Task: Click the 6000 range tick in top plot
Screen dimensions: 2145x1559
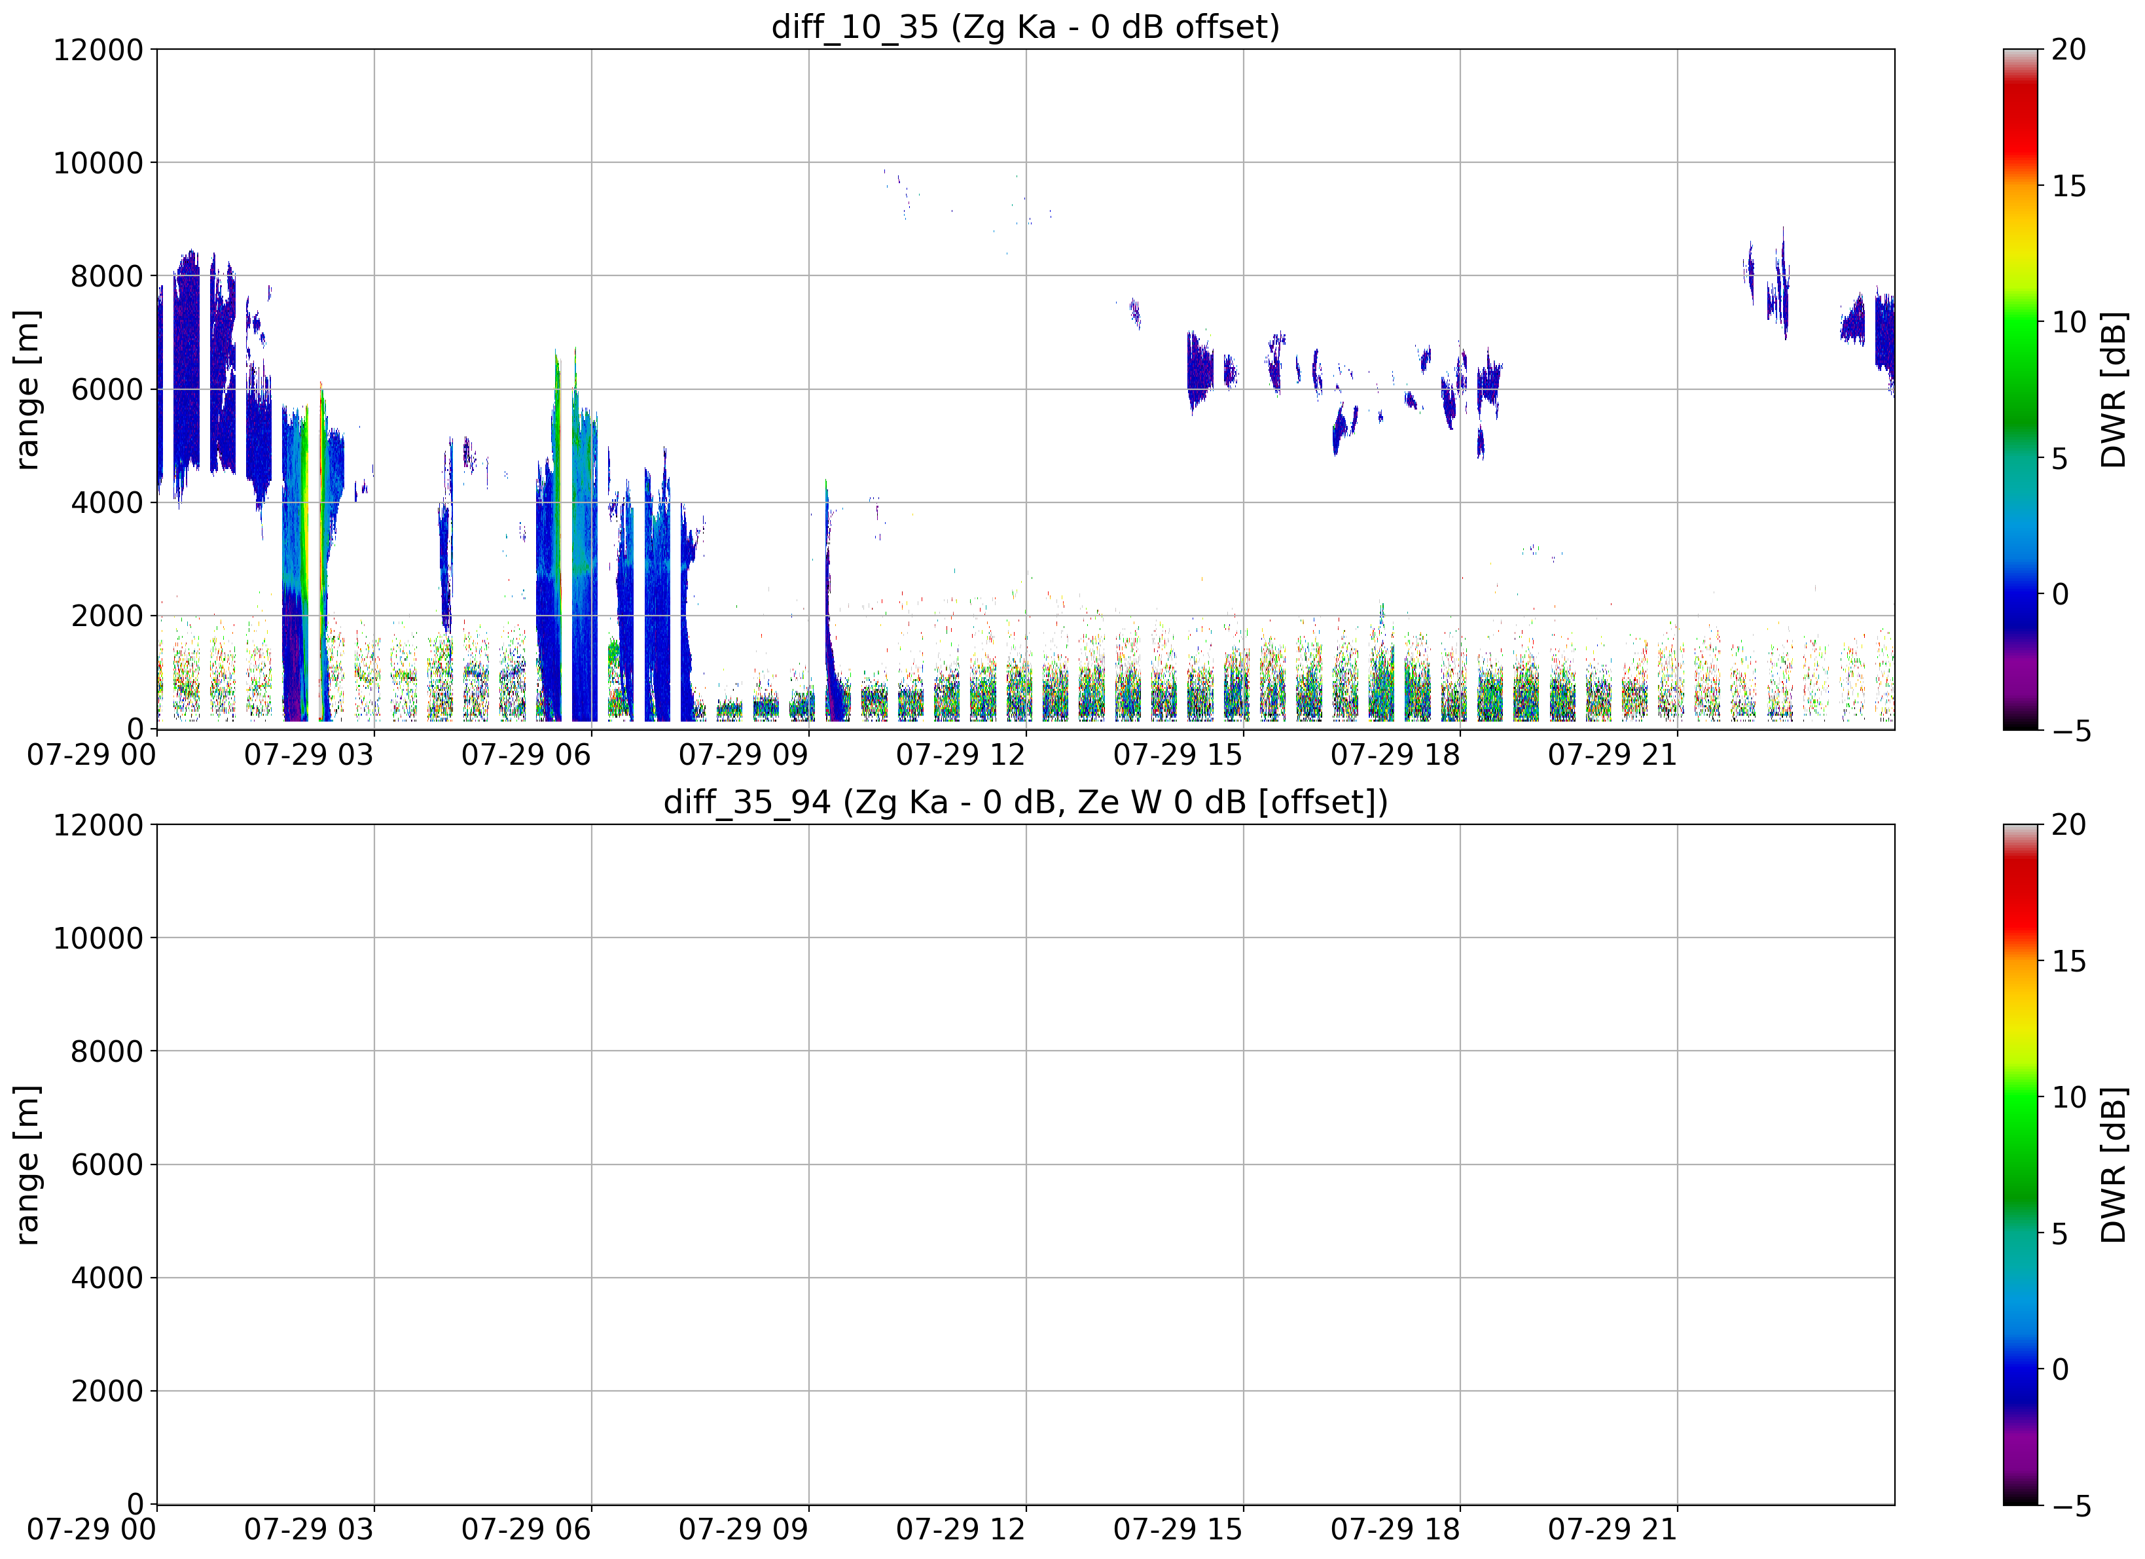Action: [107, 389]
